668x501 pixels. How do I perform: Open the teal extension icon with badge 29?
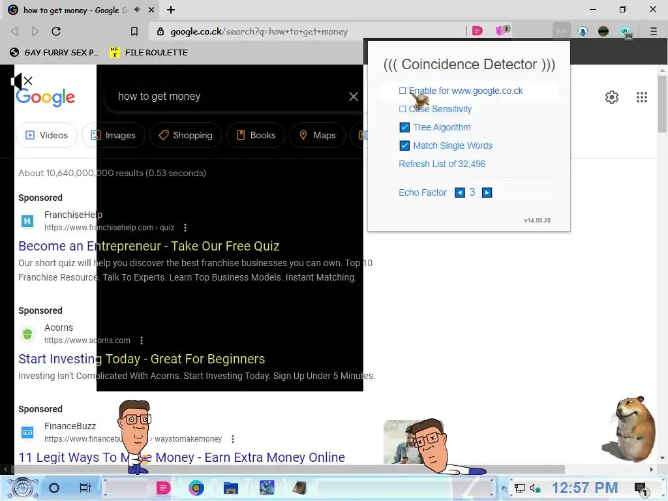click(x=626, y=32)
